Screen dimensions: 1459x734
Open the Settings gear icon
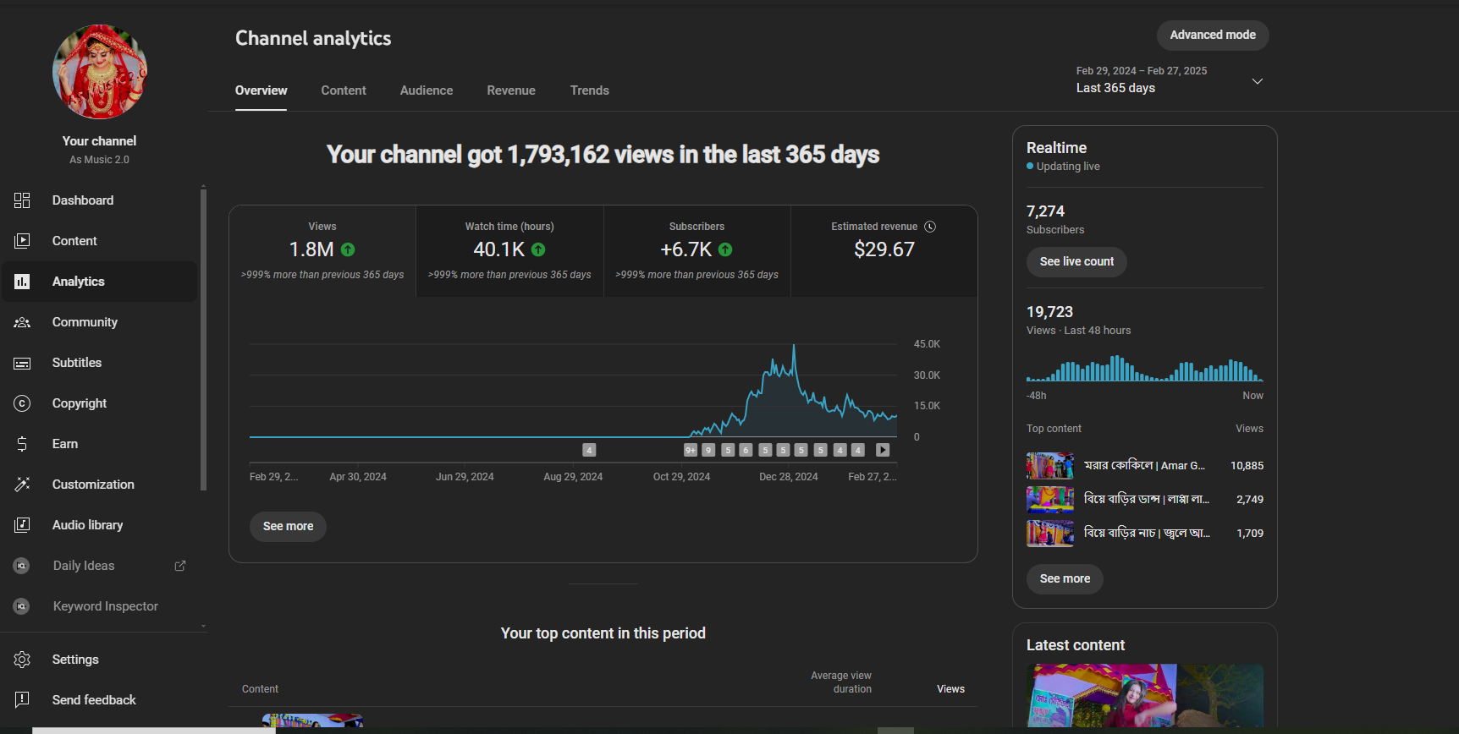(x=22, y=660)
